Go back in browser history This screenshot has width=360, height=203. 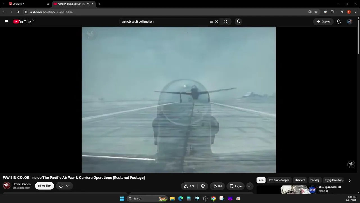click(4, 12)
